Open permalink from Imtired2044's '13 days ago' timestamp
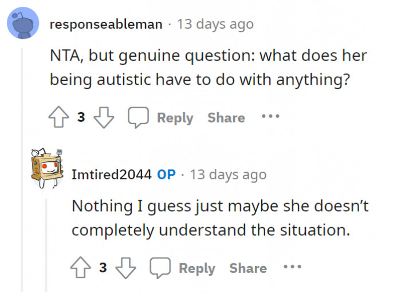This screenshot has height=293, width=401. click(228, 175)
